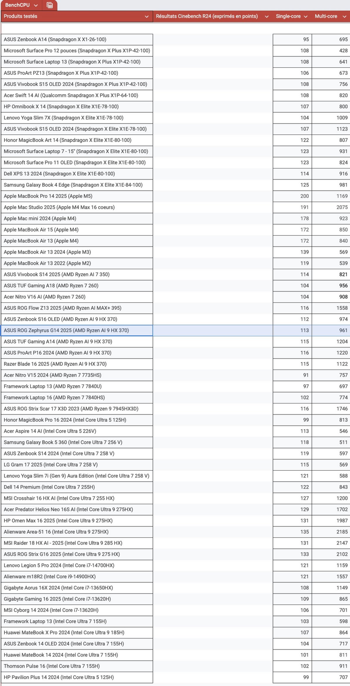Select Apple MacBook Air 13 2022 (M2) cell

pyautogui.click(x=77, y=263)
